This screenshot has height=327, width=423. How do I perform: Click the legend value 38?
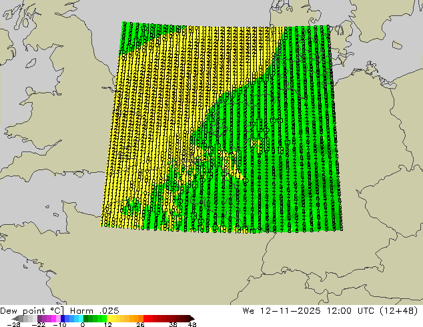(173, 324)
